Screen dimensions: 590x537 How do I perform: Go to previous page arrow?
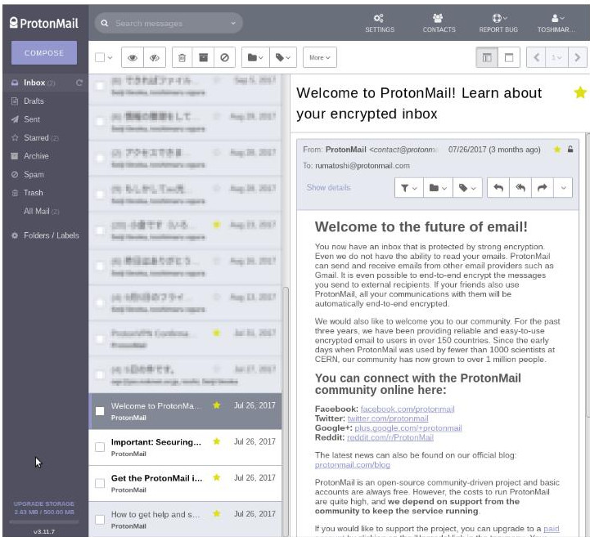[537, 57]
